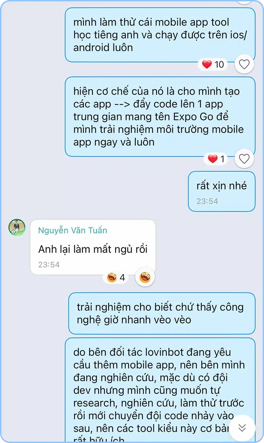Tap heart outline button beside Expo Go message
The height and width of the screenshot is (443, 264).
tap(244, 159)
